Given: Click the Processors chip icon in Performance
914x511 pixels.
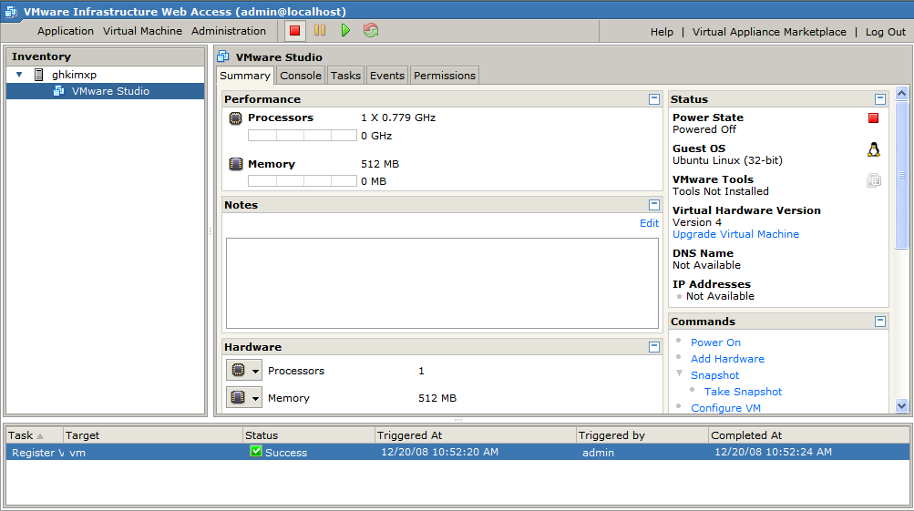Looking at the screenshot, I should pos(235,118).
